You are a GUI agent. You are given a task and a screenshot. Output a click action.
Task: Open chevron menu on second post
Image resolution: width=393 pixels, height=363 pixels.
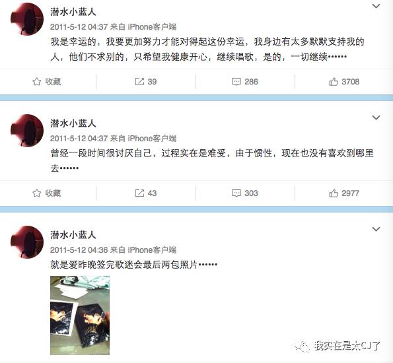point(376,117)
